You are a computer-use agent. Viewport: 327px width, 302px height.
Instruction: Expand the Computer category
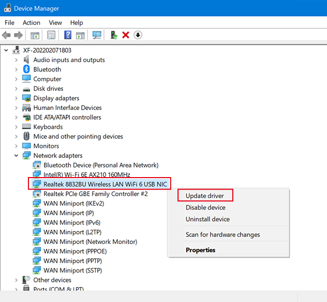[x=16, y=79]
